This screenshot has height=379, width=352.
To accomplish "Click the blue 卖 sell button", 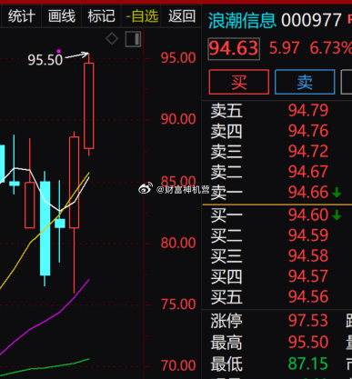I will [305, 82].
